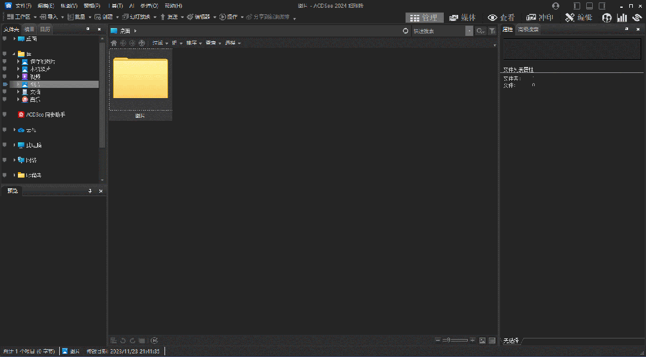This screenshot has height=357, width=646.
Task: Open the 文件(F) menu
Action: pyautogui.click(x=23, y=6)
